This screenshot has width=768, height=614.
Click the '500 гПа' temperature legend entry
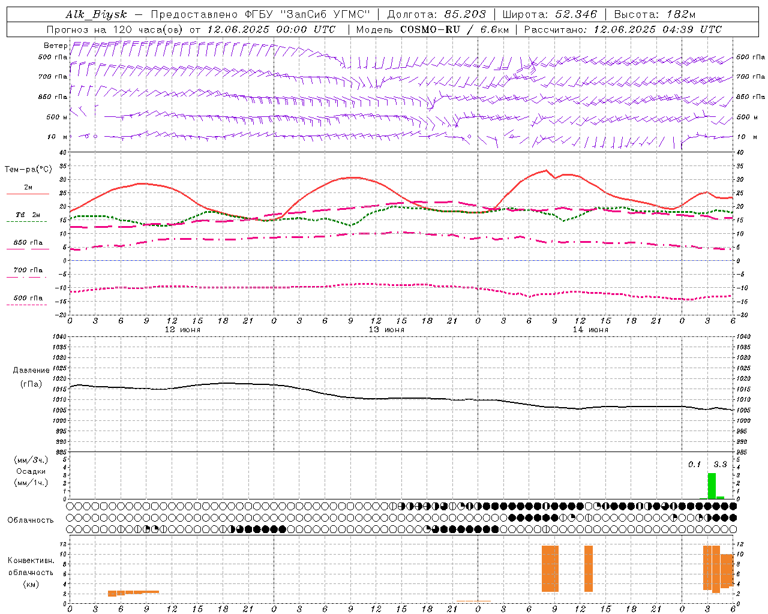tap(28, 298)
